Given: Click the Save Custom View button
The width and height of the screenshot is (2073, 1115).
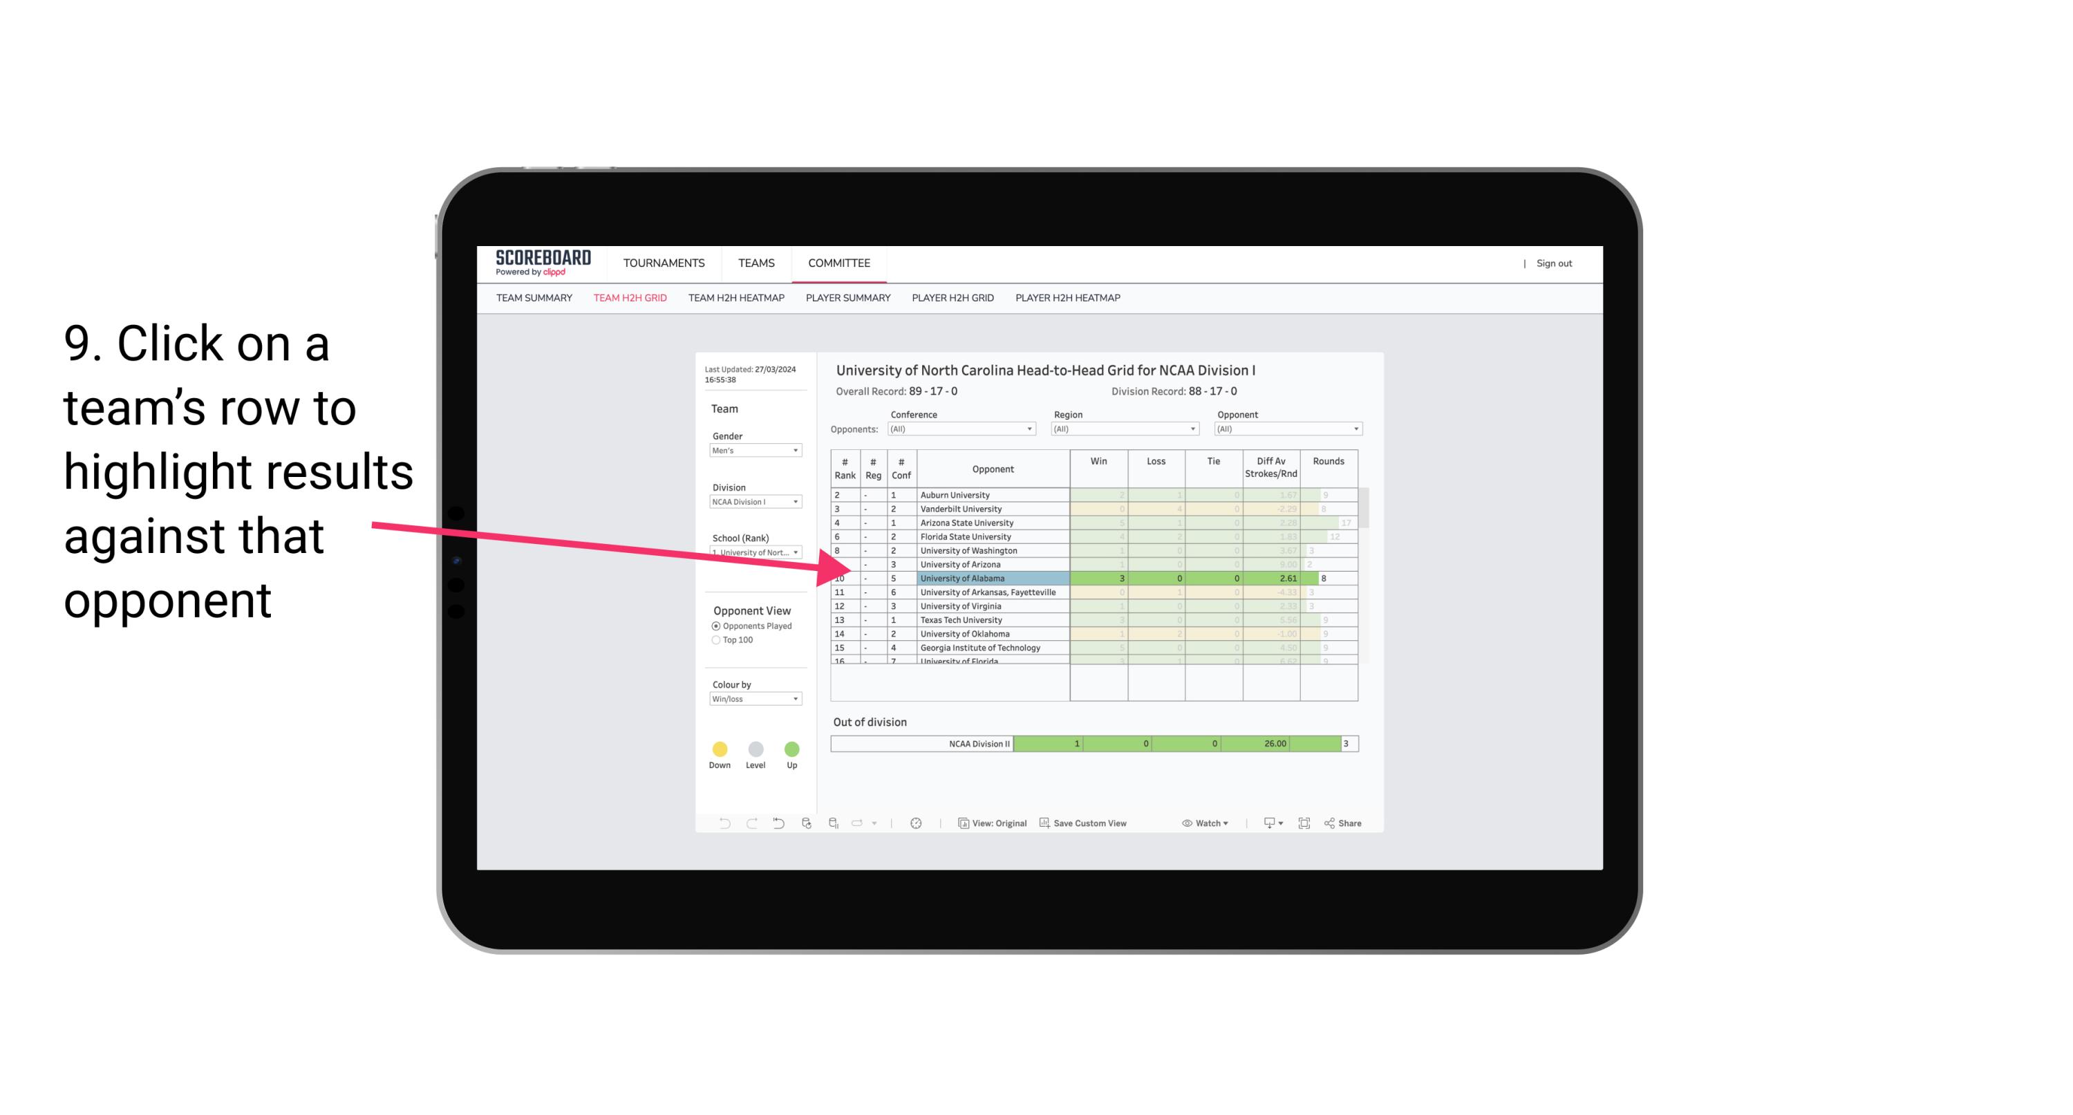Looking at the screenshot, I should click(1086, 824).
